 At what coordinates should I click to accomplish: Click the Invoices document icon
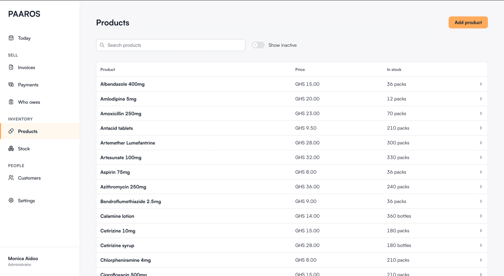coord(11,67)
